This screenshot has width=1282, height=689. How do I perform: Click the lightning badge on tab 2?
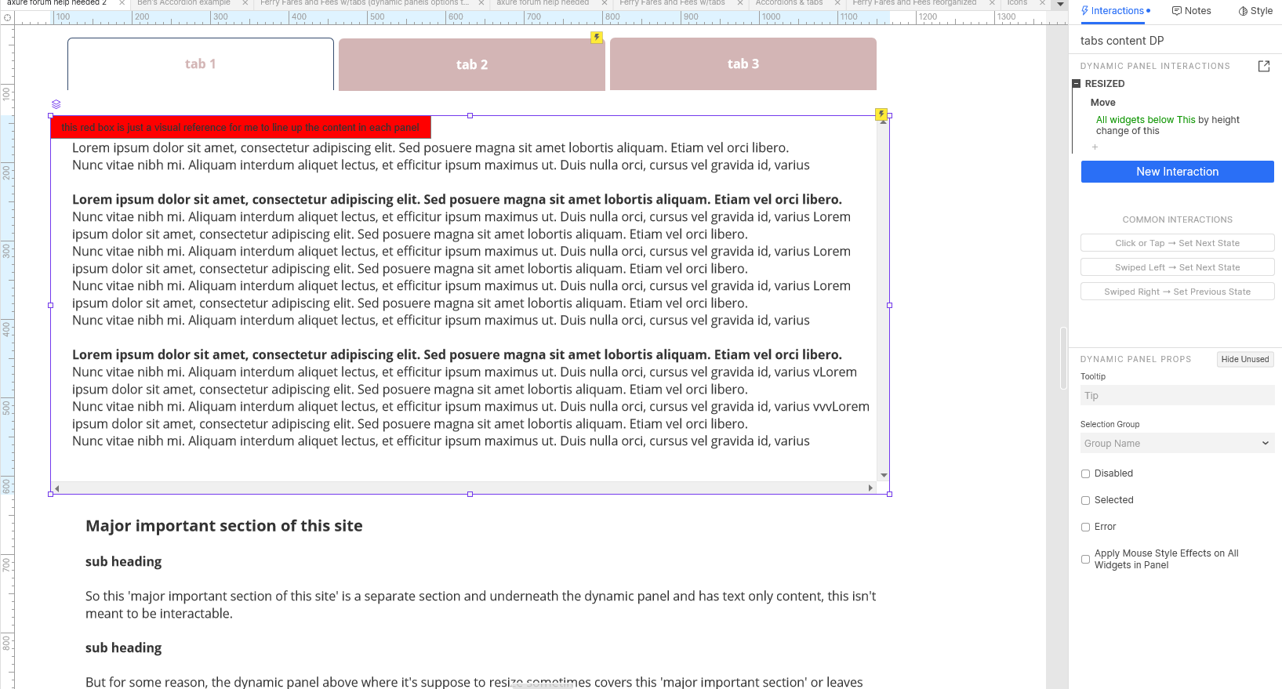(x=597, y=38)
